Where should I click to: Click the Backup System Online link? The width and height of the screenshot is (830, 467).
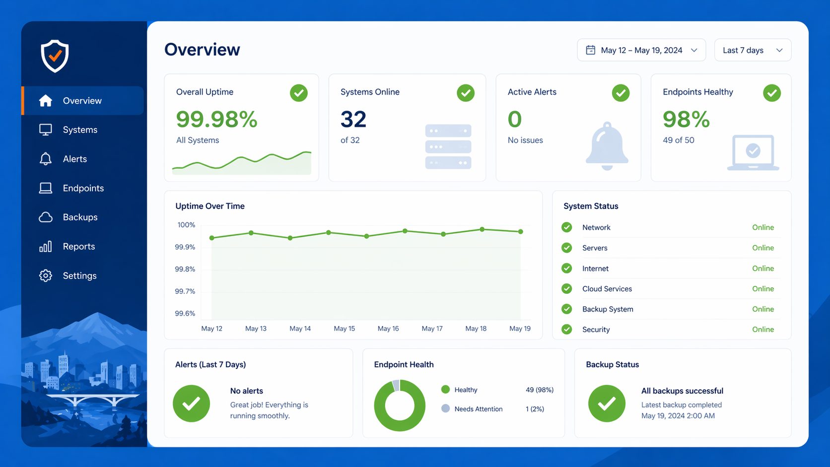pos(763,309)
